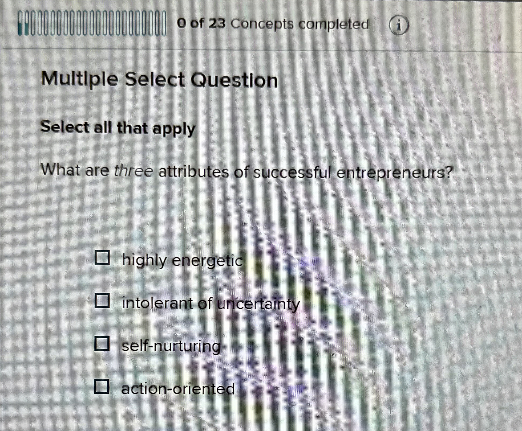Check the 'highly energetic' checkbox
The height and width of the screenshot is (431, 522).
(102, 258)
